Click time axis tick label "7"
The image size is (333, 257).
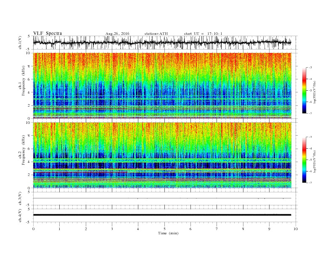[x=217, y=229]
